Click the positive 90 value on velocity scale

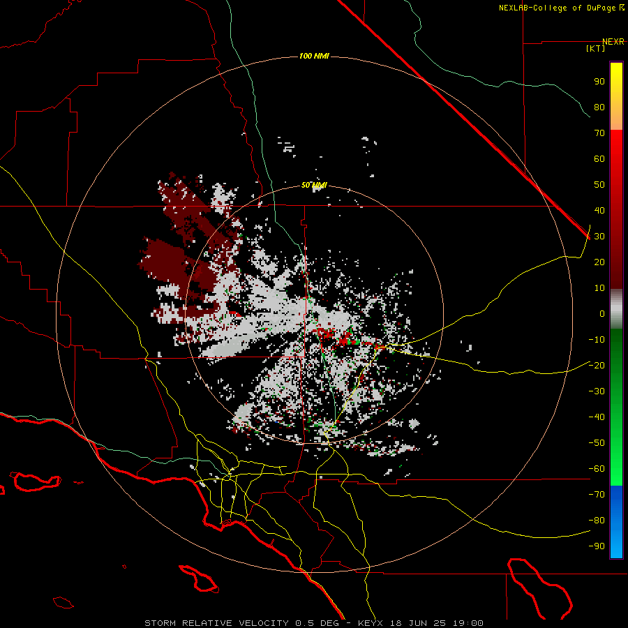click(x=599, y=82)
